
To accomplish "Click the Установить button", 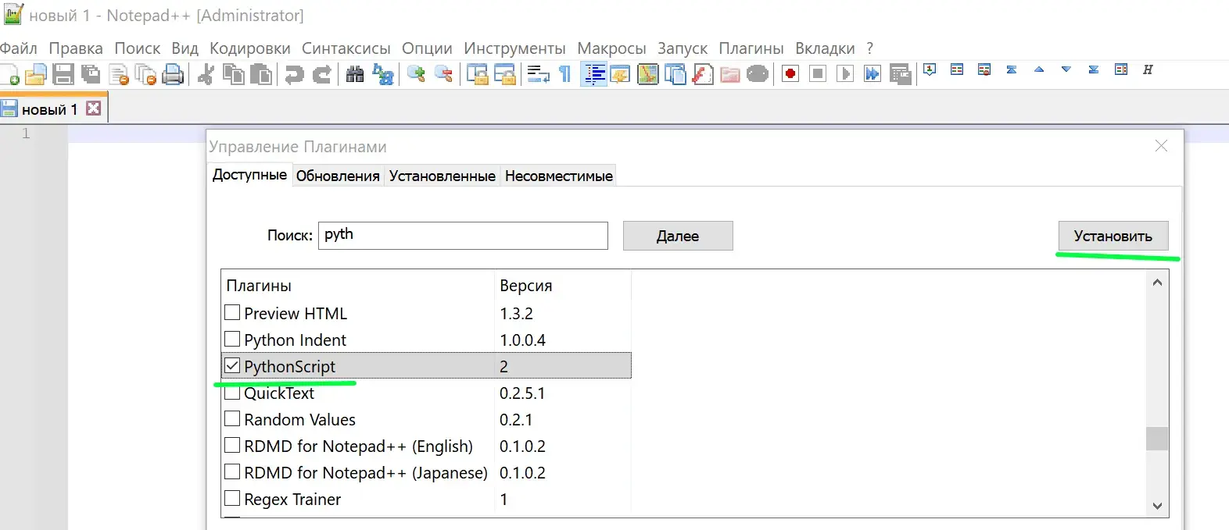I will [1113, 236].
